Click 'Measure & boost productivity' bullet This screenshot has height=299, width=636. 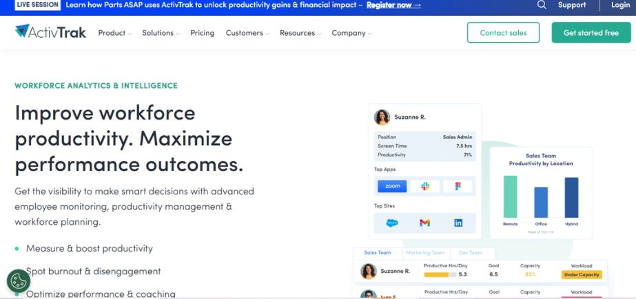tap(90, 248)
